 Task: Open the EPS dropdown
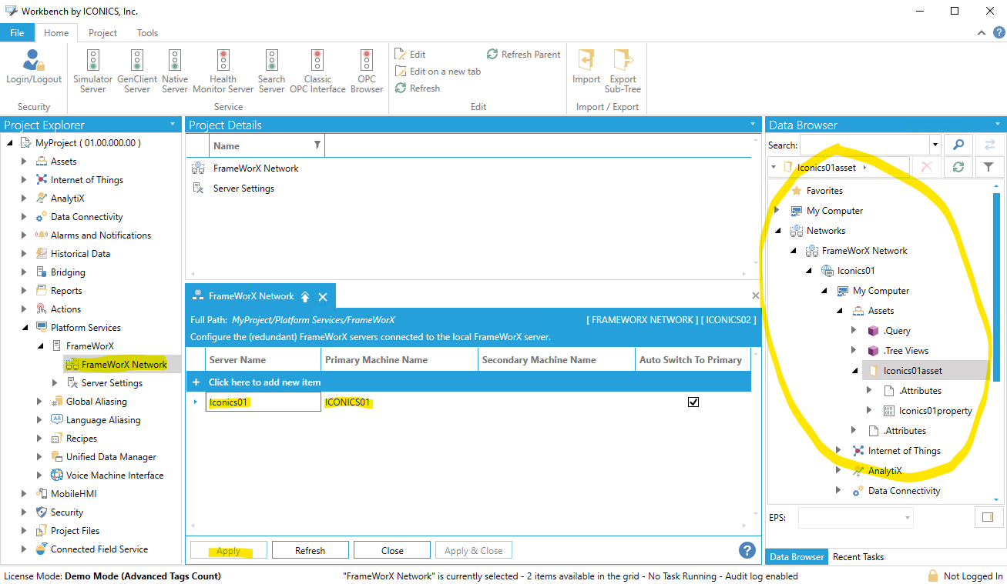(x=908, y=517)
